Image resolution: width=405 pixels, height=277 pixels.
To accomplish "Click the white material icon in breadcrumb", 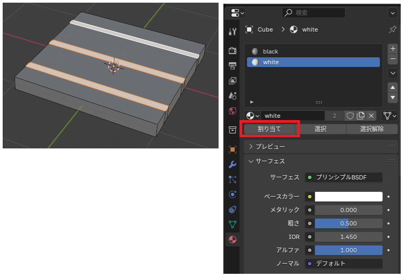I will tap(294, 29).
